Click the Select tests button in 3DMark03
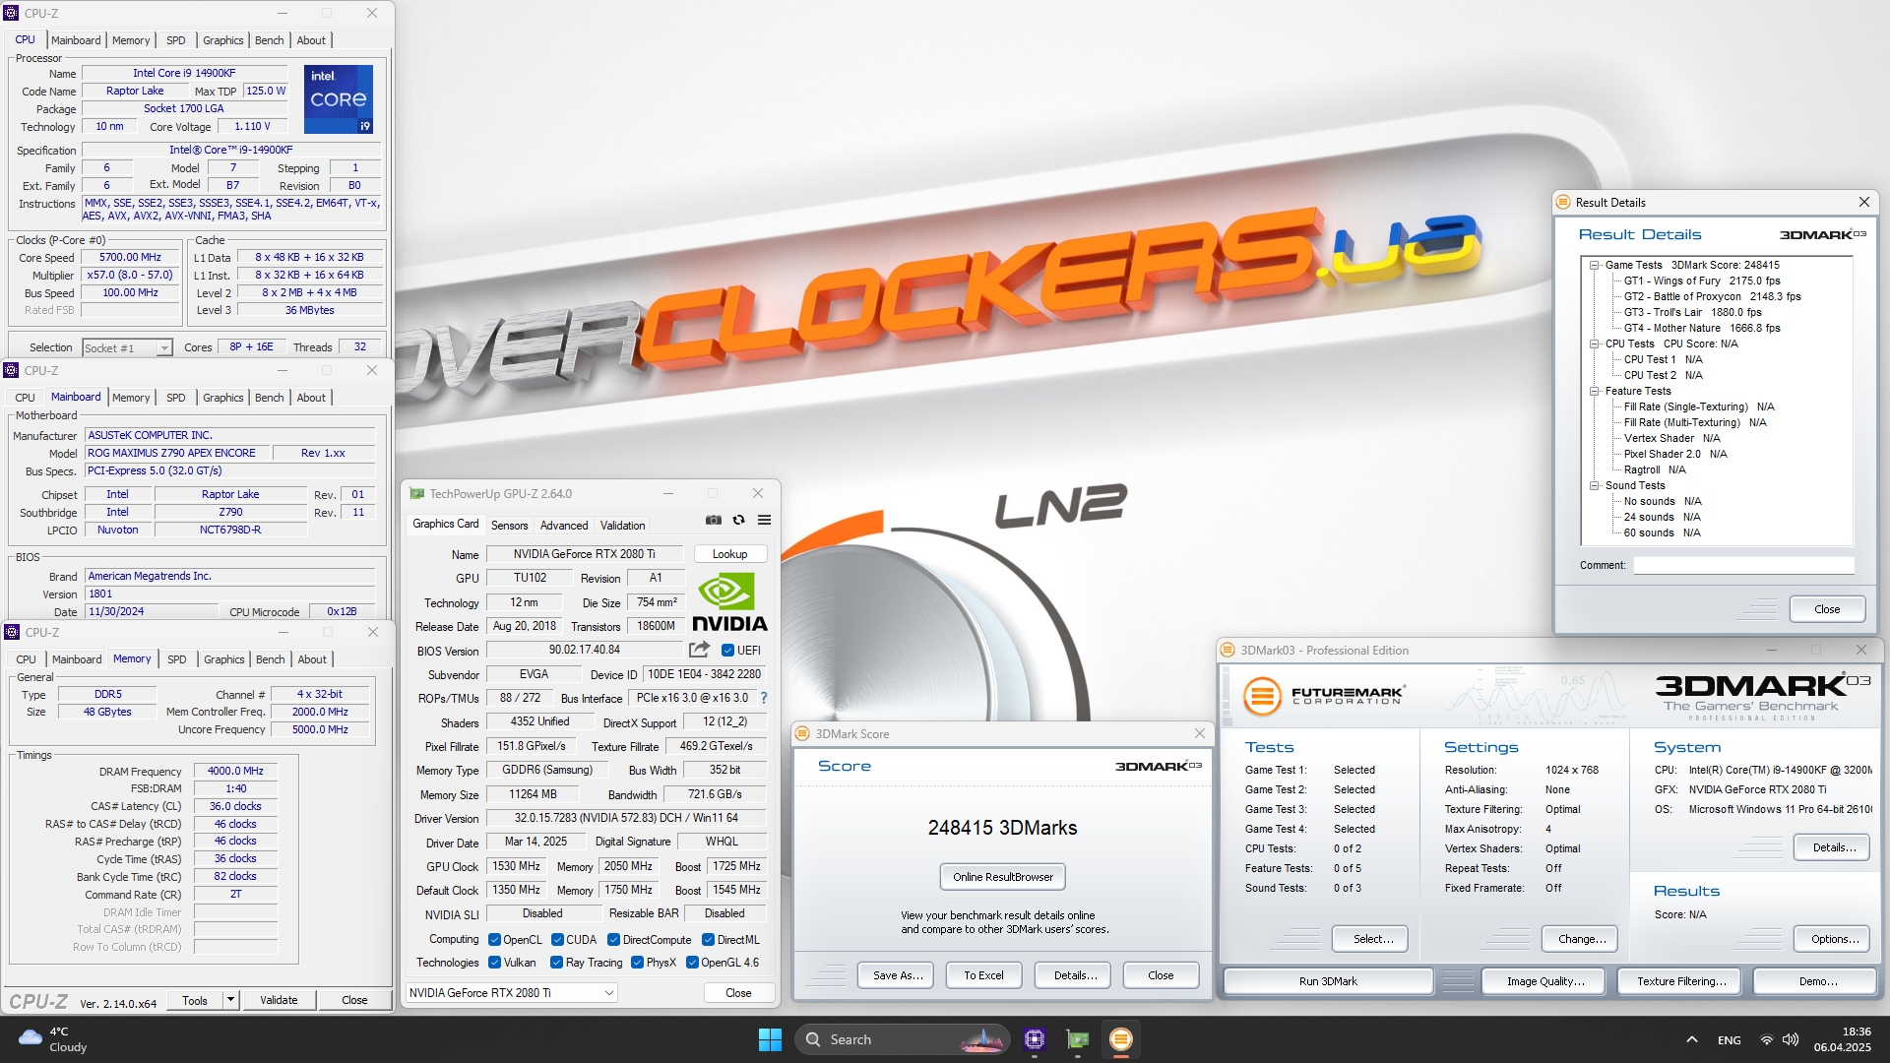1890x1063 pixels. [1372, 939]
